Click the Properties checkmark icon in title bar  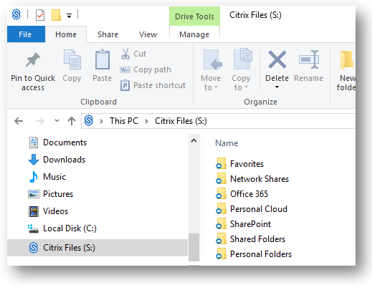coord(40,15)
